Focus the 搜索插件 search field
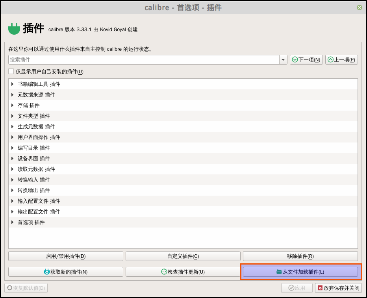Viewport: 367px width, 298px height. pyautogui.click(x=144, y=60)
